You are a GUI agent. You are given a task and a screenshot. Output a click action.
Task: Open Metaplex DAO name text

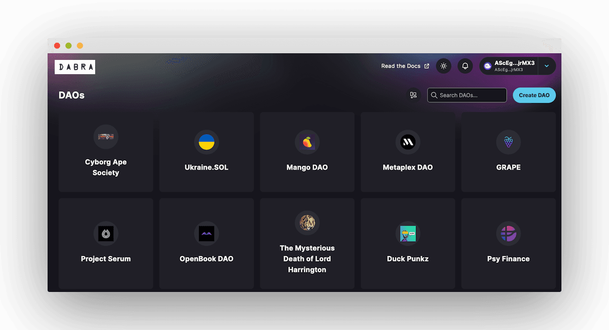pos(408,167)
